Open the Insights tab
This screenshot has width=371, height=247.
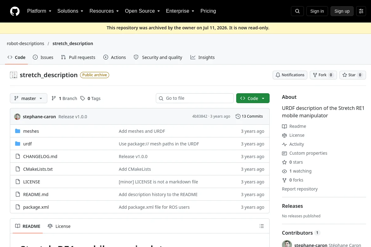point(203,57)
